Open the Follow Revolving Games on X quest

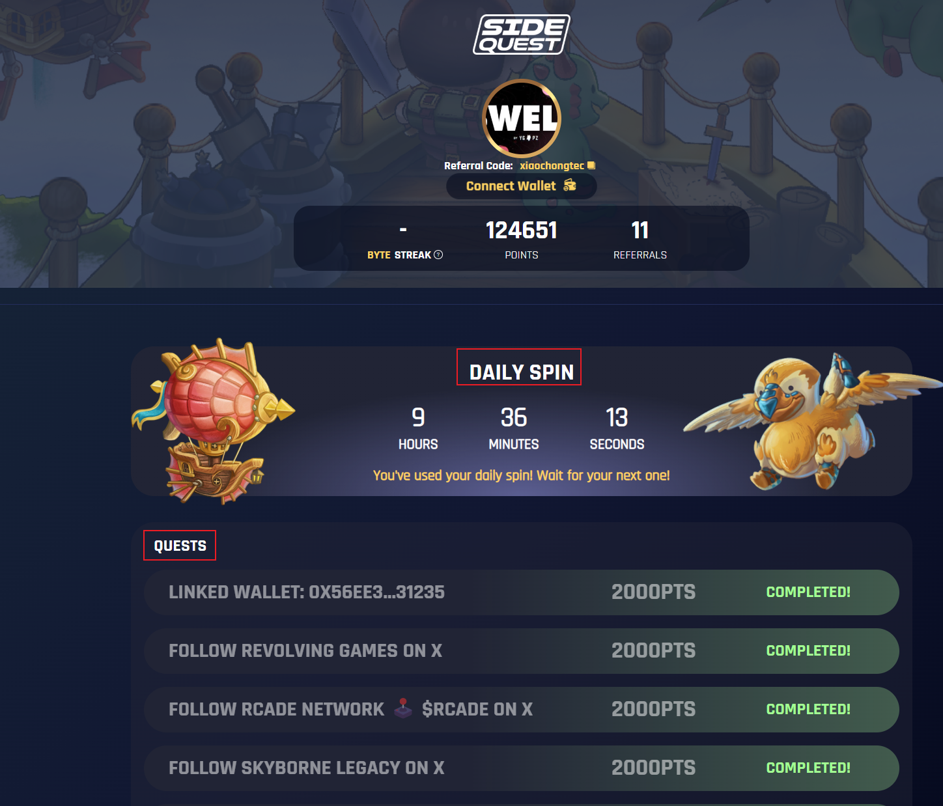pos(522,651)
